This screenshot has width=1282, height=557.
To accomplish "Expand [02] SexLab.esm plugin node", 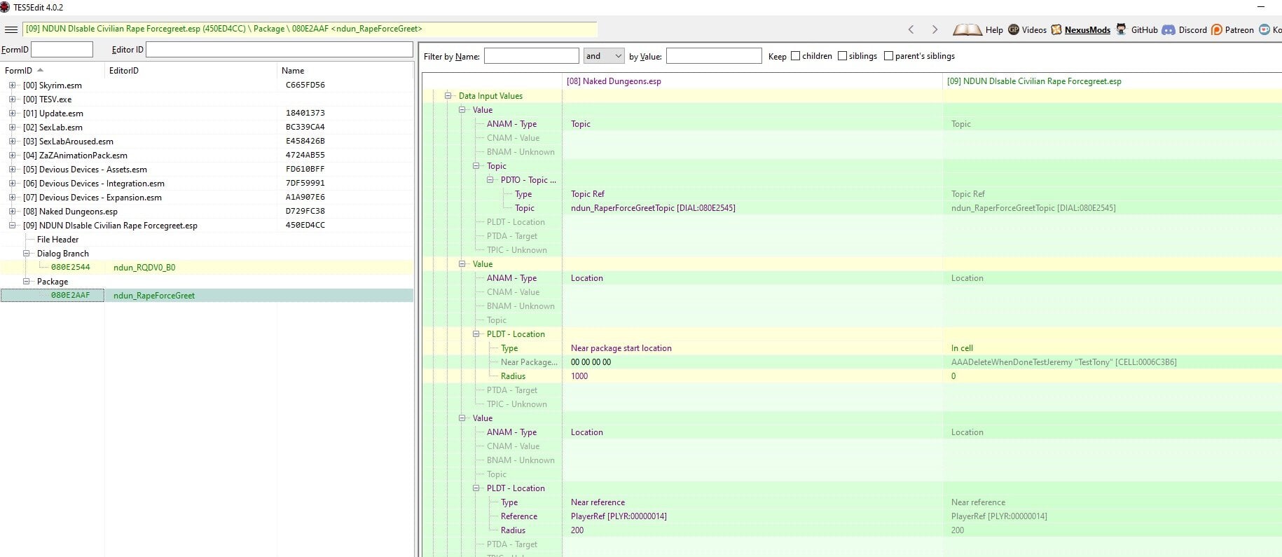I will pos(12,128).
